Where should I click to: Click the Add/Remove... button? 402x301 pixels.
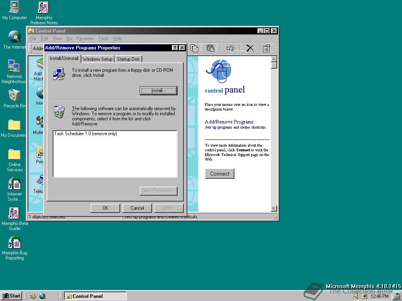coord(159,191)
